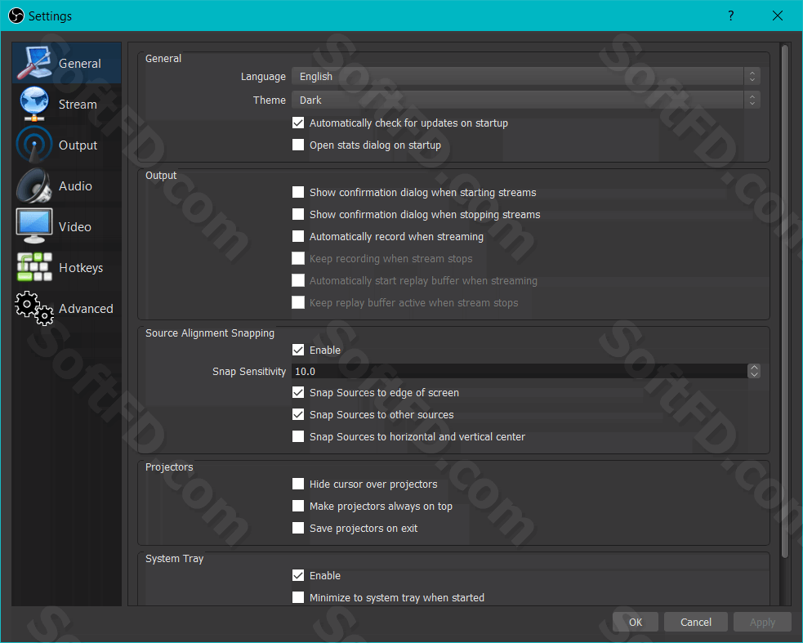This screenshot has width=803, height=643.
Task: Click the Snap Sensitivity stepper arrows
Action: click(754, 371)
